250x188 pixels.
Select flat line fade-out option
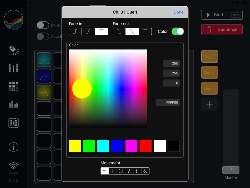[x=145, y=31]
